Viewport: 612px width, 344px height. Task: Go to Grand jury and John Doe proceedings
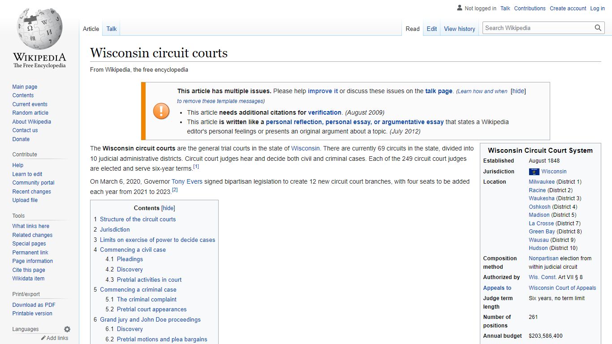click(x=150, y=319)
